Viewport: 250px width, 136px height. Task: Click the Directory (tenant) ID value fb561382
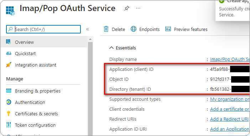coord(220,89)
